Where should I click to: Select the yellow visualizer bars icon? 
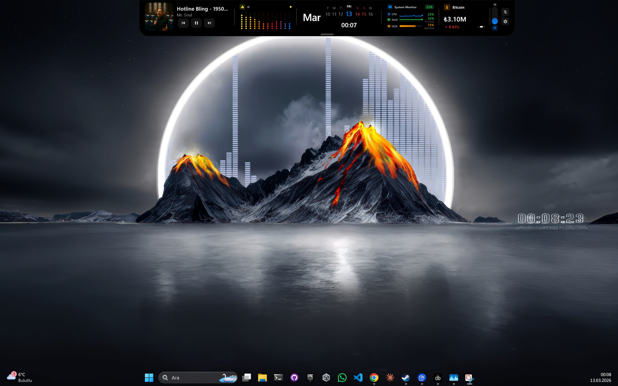pyautogui.click(x=242, y=7)
